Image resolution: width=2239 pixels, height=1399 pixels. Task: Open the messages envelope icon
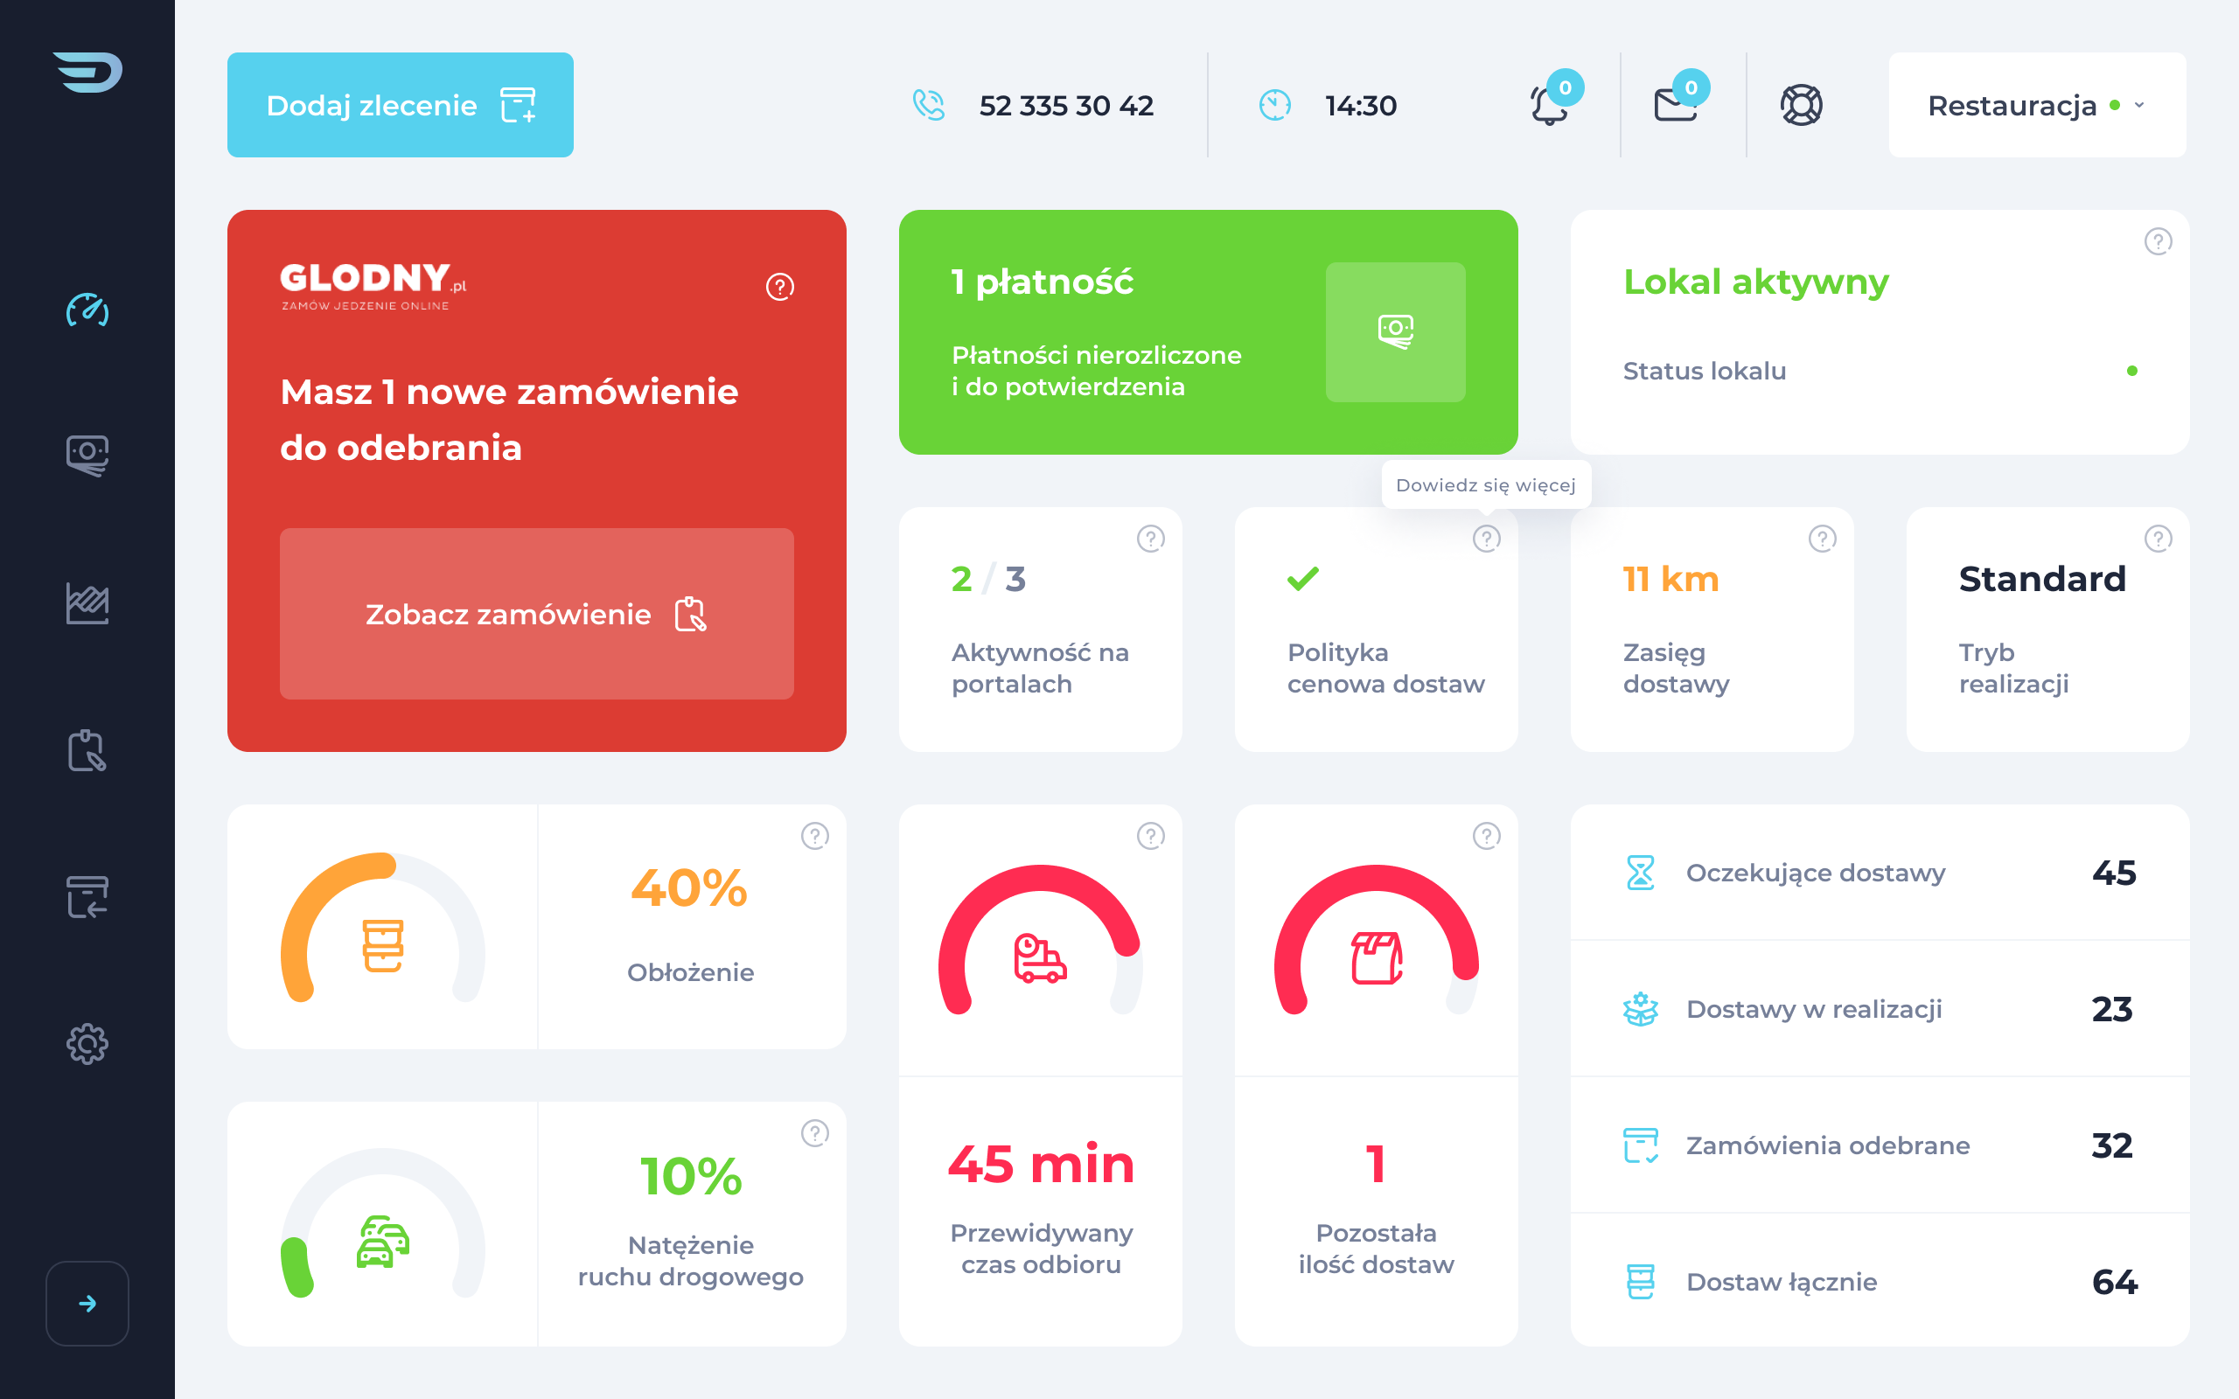pos(1676,105)
